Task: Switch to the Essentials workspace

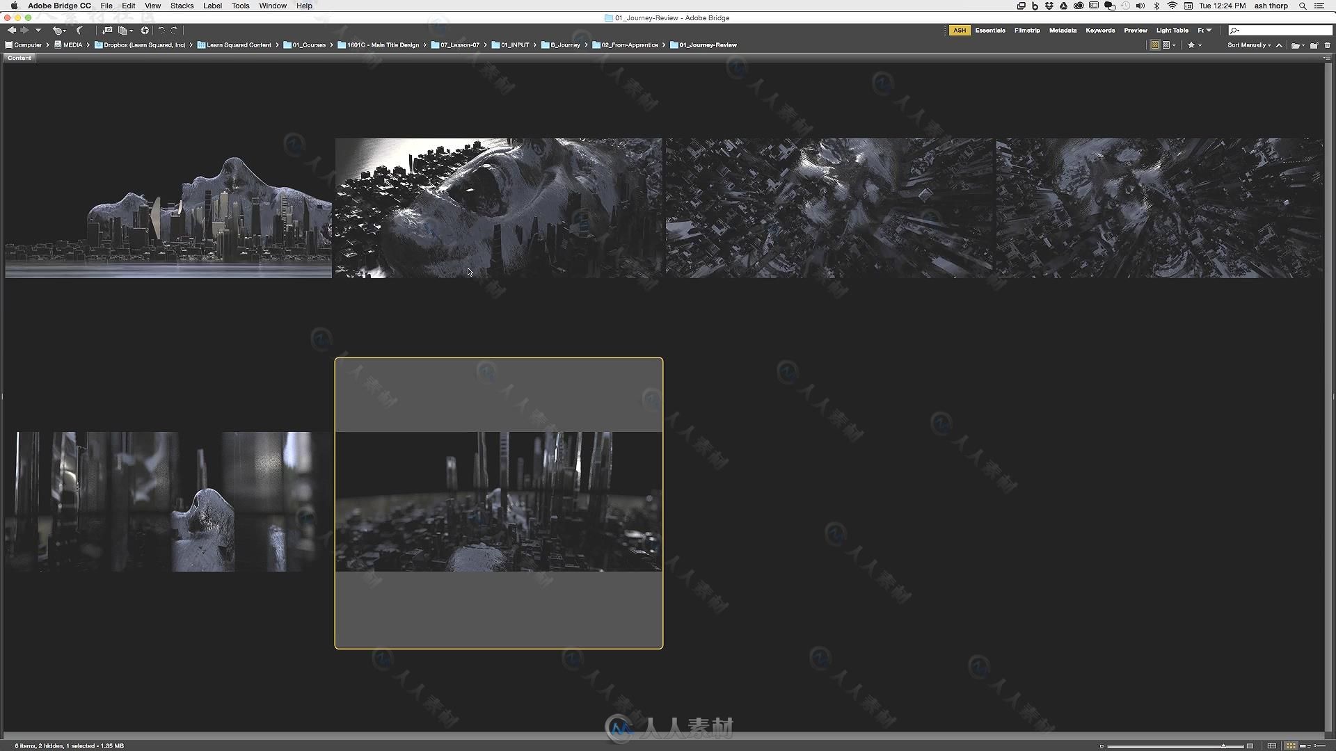Action: pyautogui.click(x=990, y=31)
